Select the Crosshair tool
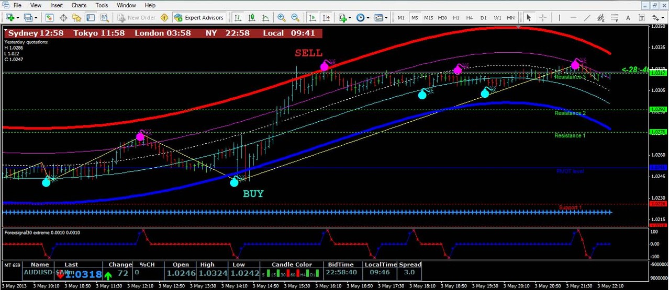669x290 pixels. 543,17
